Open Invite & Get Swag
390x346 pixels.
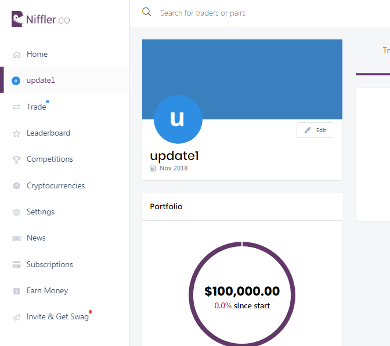tap(57, 316)
